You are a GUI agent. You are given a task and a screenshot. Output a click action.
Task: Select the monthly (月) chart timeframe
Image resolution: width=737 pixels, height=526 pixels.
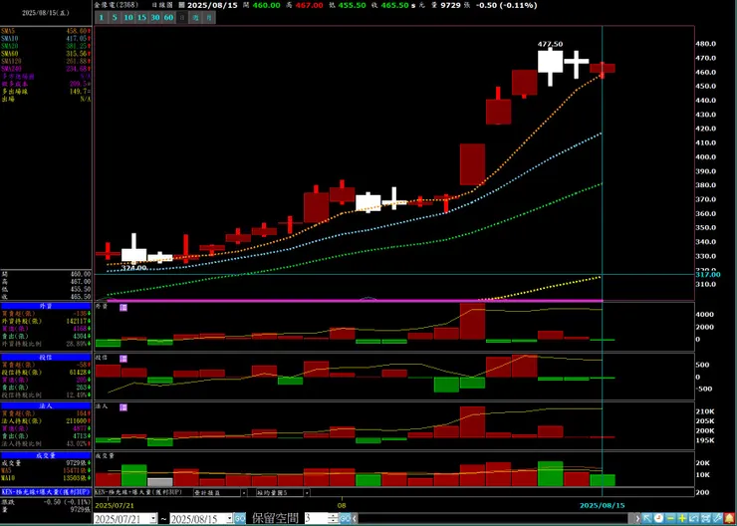click(209, 18)
